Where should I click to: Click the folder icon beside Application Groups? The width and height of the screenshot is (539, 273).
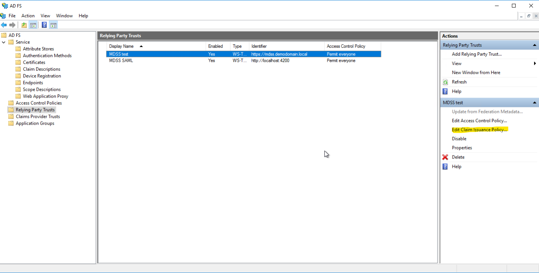11,124
